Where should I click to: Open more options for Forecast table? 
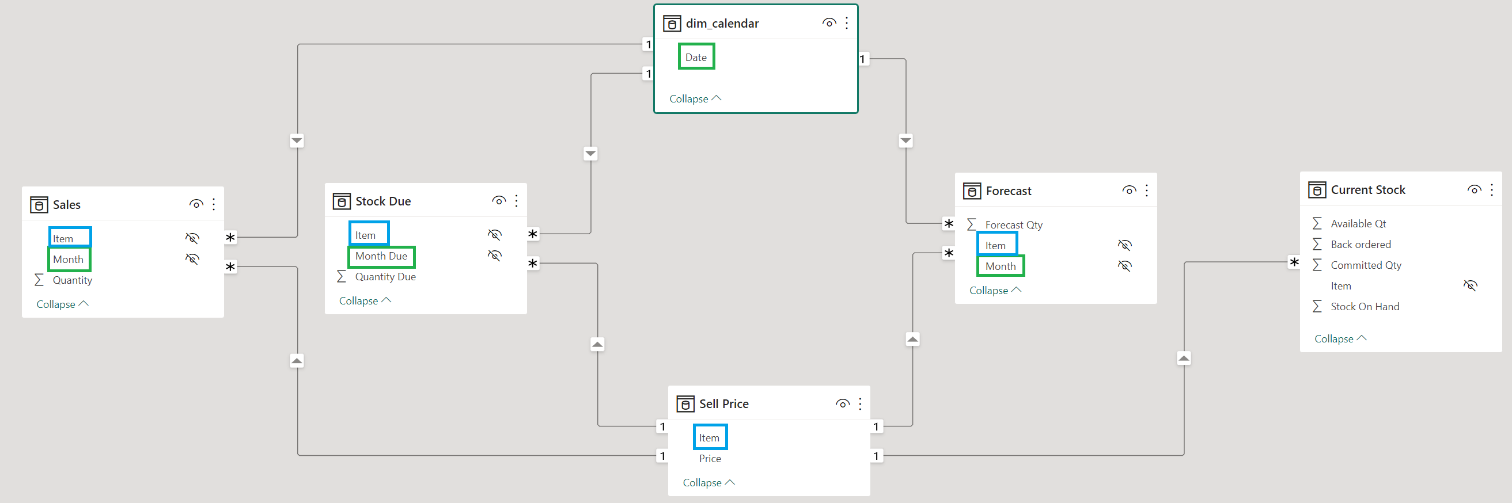1147,190
